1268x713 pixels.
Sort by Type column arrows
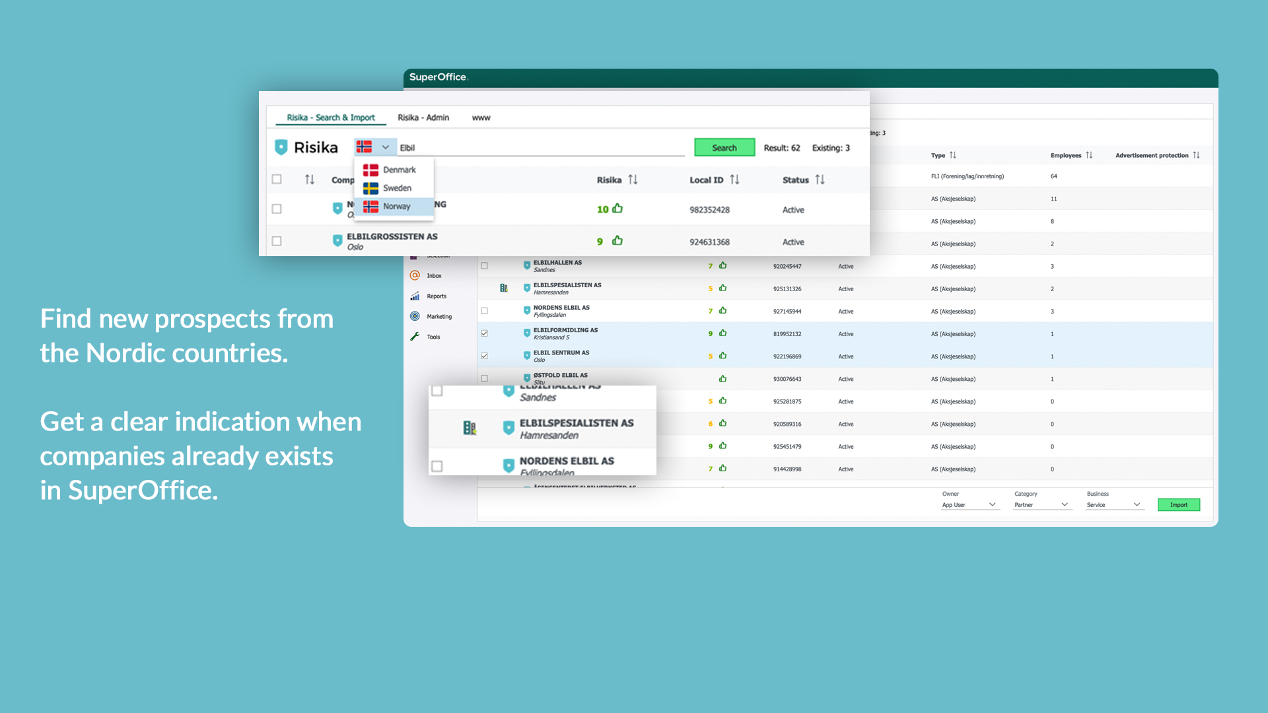click(x=953, y=155)
